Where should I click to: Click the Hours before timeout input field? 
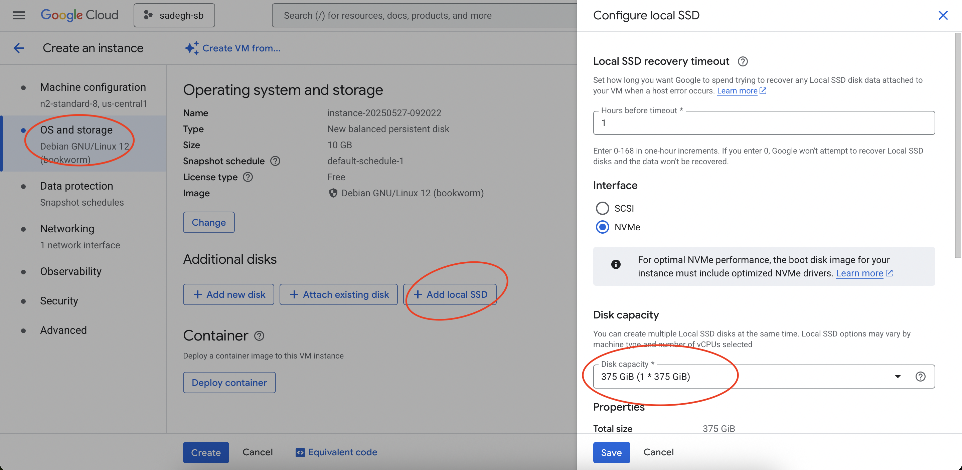764,123
